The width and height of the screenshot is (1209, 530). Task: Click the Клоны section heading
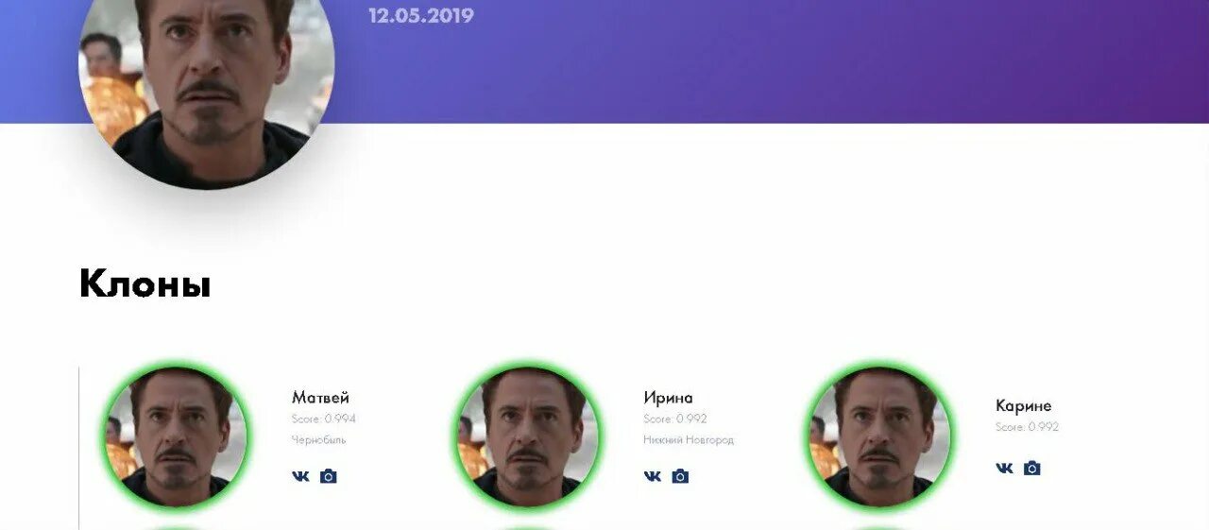[x=145, y=284]
